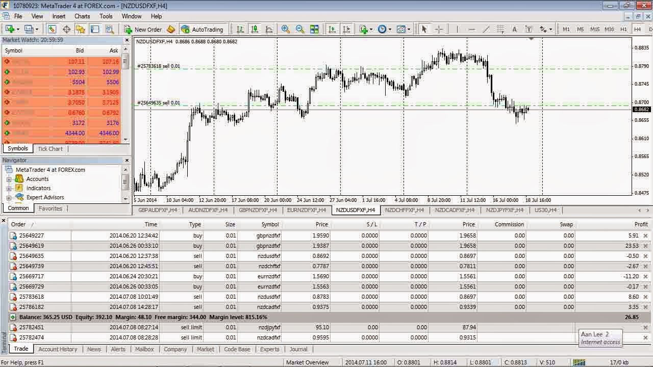Close the Navigator panel
This screenshot has width=653, height=367.
(x=127, y=160)
